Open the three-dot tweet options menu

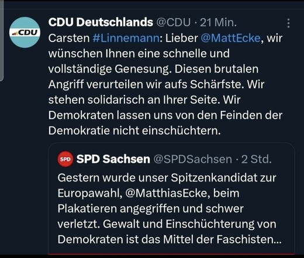pyautogui.click(x=289, y=23)
